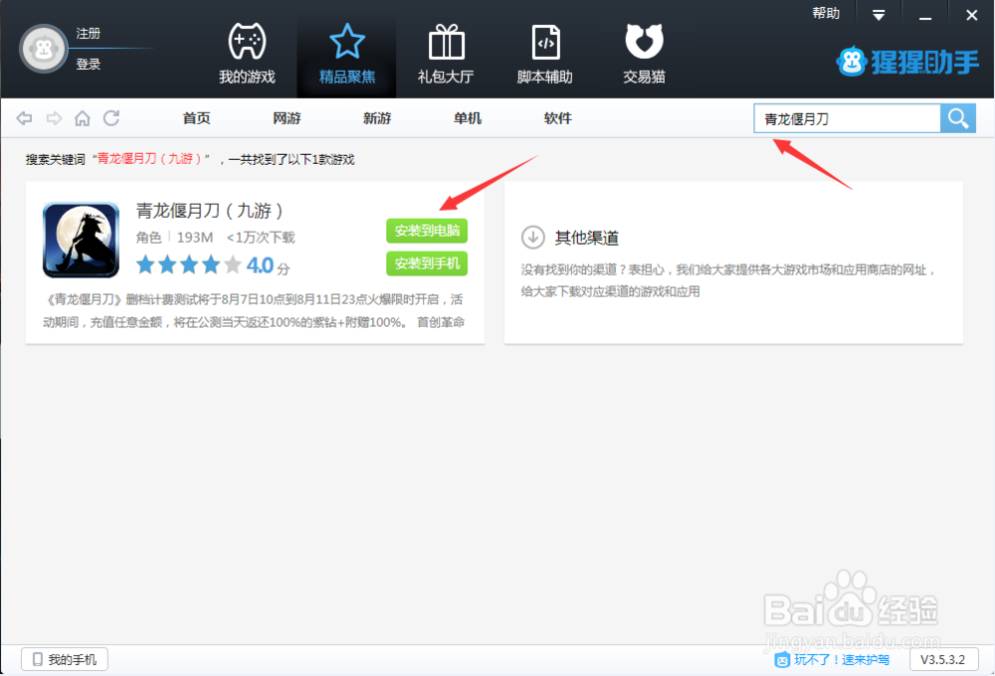Open the 交易猫 trading section
This screenshot has height=676, width=995.
click(644, 54)
